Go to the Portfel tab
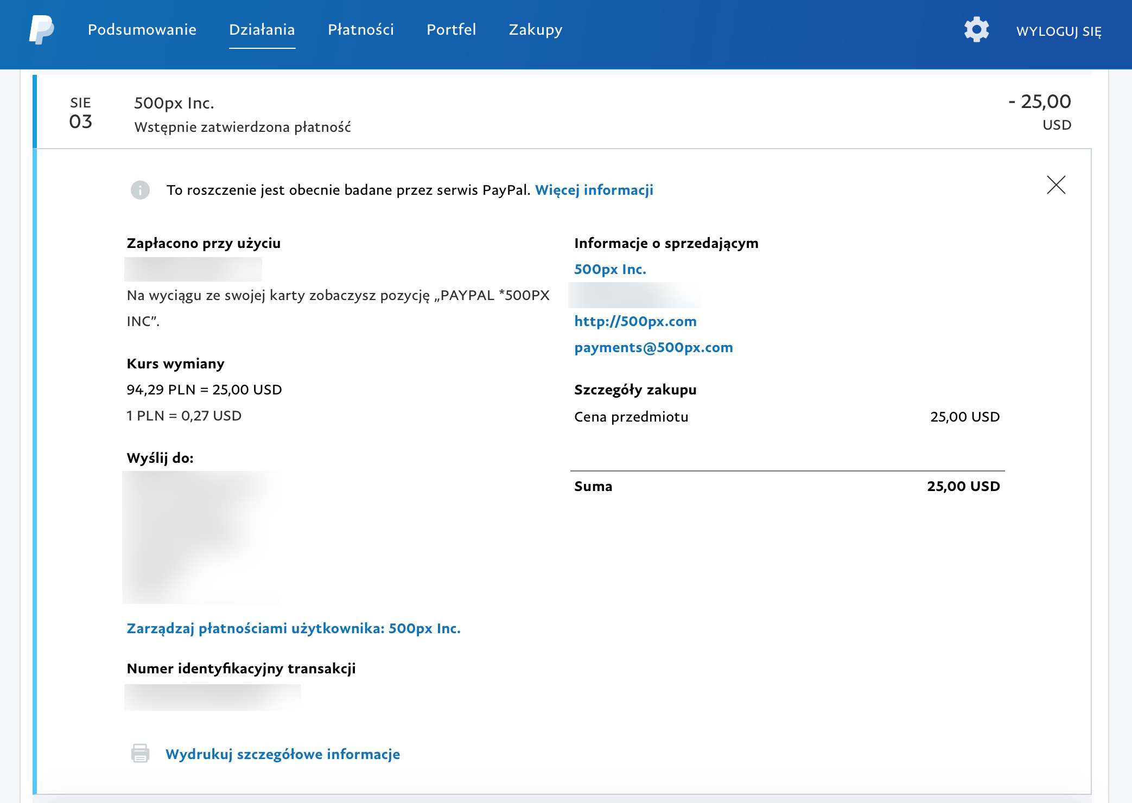Viewport: 1132px width, 803px height. [x=451, y=29]
